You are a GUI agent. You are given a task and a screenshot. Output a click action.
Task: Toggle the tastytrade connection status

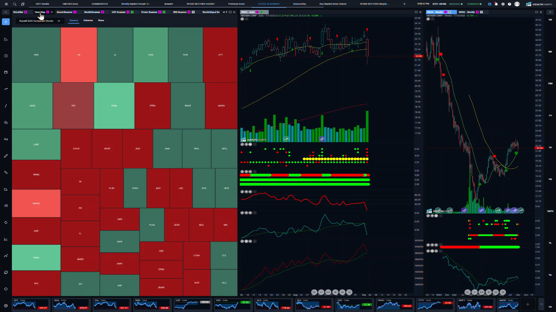click(456, 4)
